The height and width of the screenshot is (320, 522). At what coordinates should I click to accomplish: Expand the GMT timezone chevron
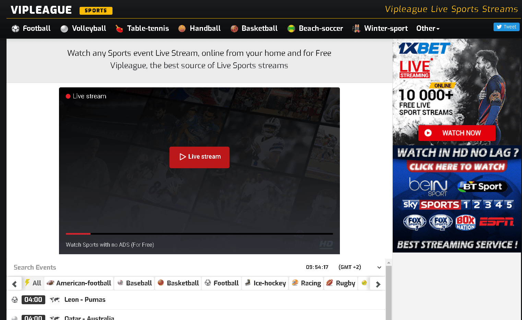point(379,267)
